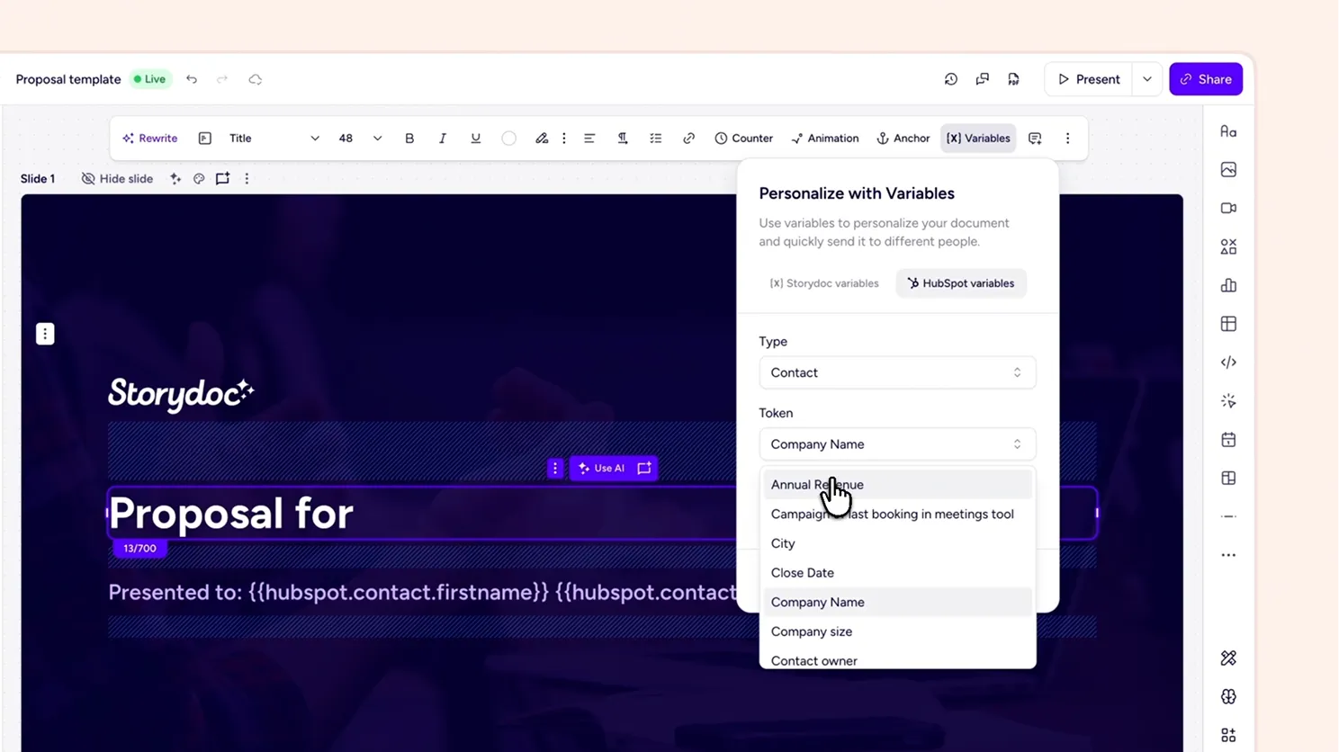
Task: Click the cloud save status icon
Action: [x=256, y=79]
